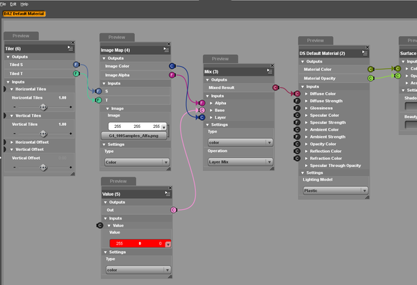Click the Value input connector on Value brick
The width and height of the screenshot is (417, 285).
click(99, 225)
